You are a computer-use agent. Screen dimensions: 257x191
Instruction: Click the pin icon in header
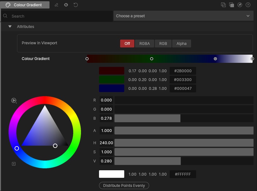tap(240, 5)
